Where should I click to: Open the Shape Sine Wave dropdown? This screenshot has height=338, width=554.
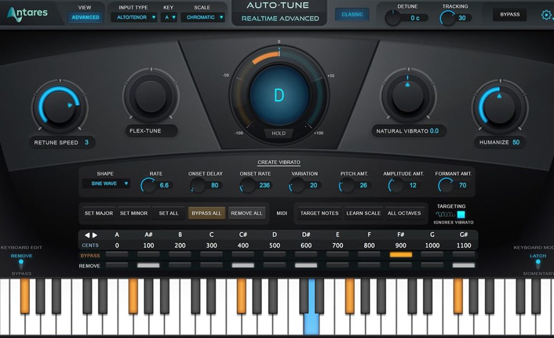[x=107, y=184]
